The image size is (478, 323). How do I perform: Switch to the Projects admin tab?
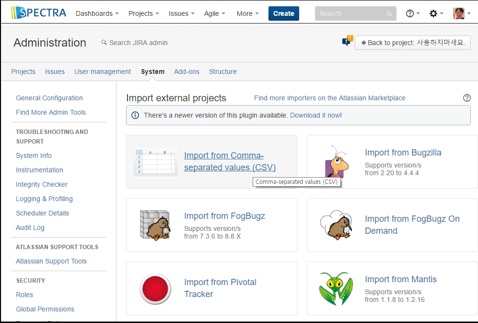point(23,72)
